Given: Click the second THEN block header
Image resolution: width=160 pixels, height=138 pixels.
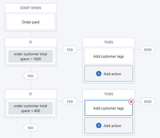Looking at the screenshot, I should click(x=108, y=94).
